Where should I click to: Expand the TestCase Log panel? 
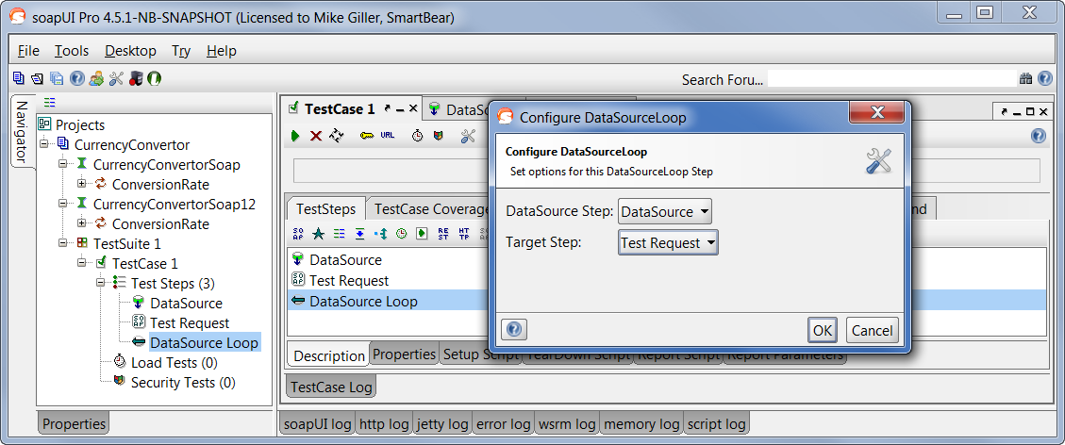(331, 387)
